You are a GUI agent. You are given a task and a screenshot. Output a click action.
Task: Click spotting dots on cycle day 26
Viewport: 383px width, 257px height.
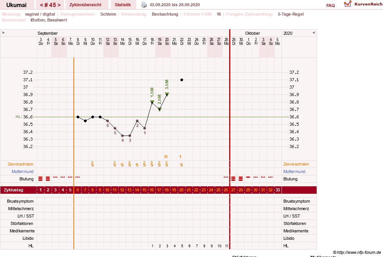(226, 177)
